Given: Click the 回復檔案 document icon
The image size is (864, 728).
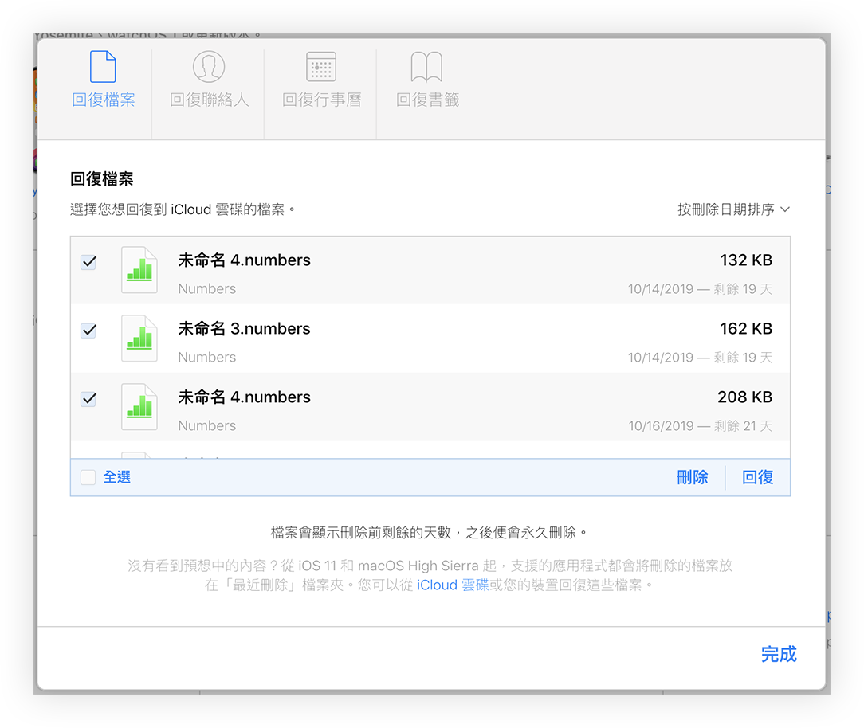Looking at the screenshot, I should pos(103,67).
